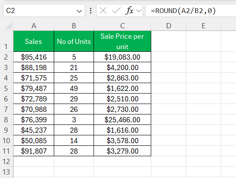Click the three-dot handle beside Name Box
Image resolution: width=236 pixels, height=178 pixels.
tap(90, 11)
